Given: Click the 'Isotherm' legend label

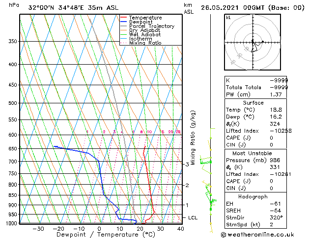Looking at the screenshot, I should 140,39.
